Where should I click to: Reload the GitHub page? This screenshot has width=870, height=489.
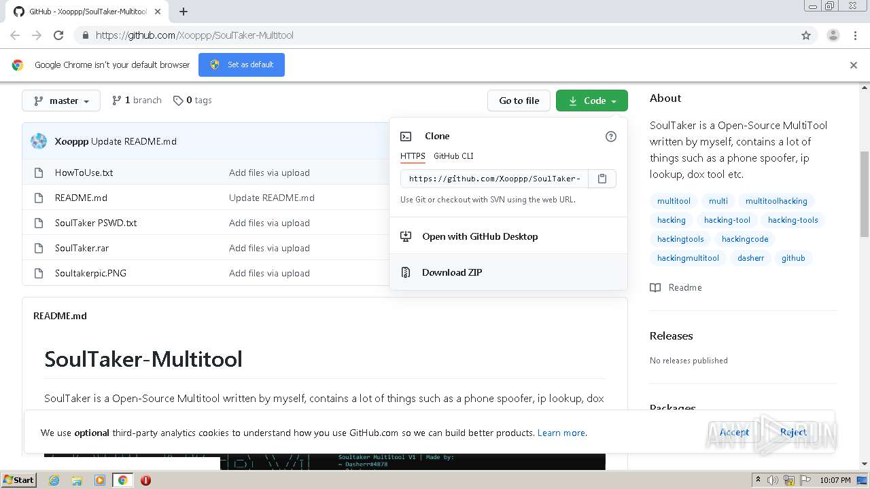58,35
